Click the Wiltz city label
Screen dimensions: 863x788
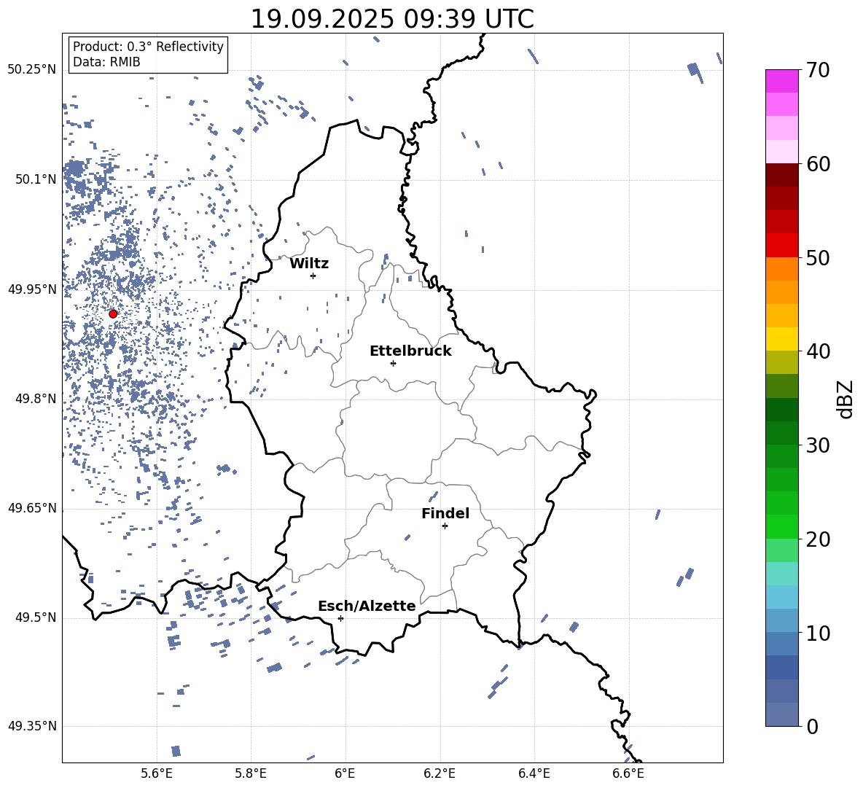click(x=309, y=264)
